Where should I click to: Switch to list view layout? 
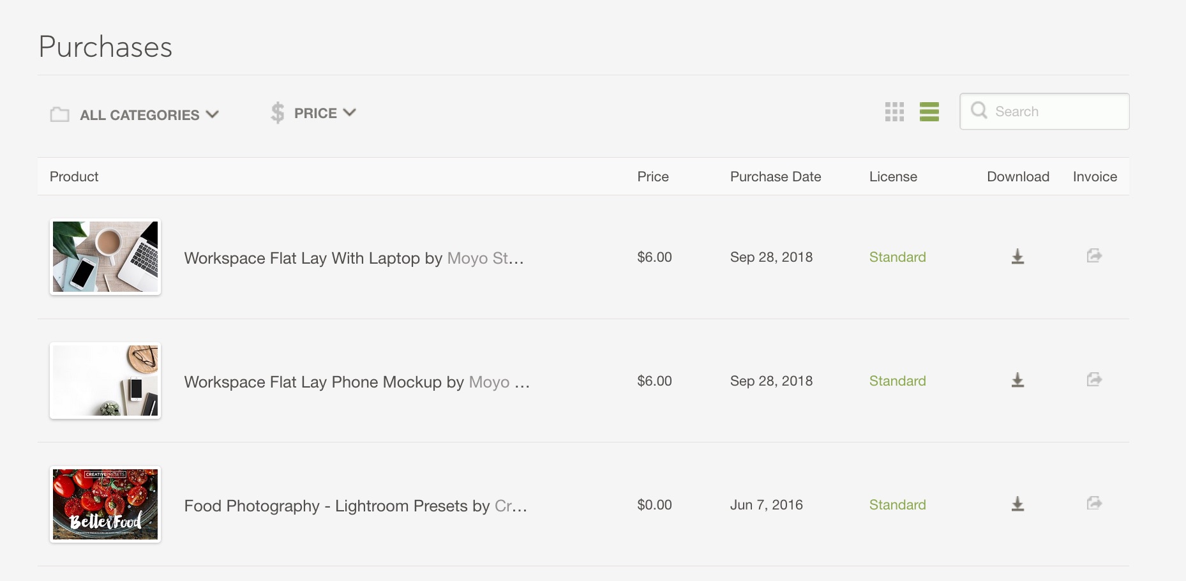929,112
